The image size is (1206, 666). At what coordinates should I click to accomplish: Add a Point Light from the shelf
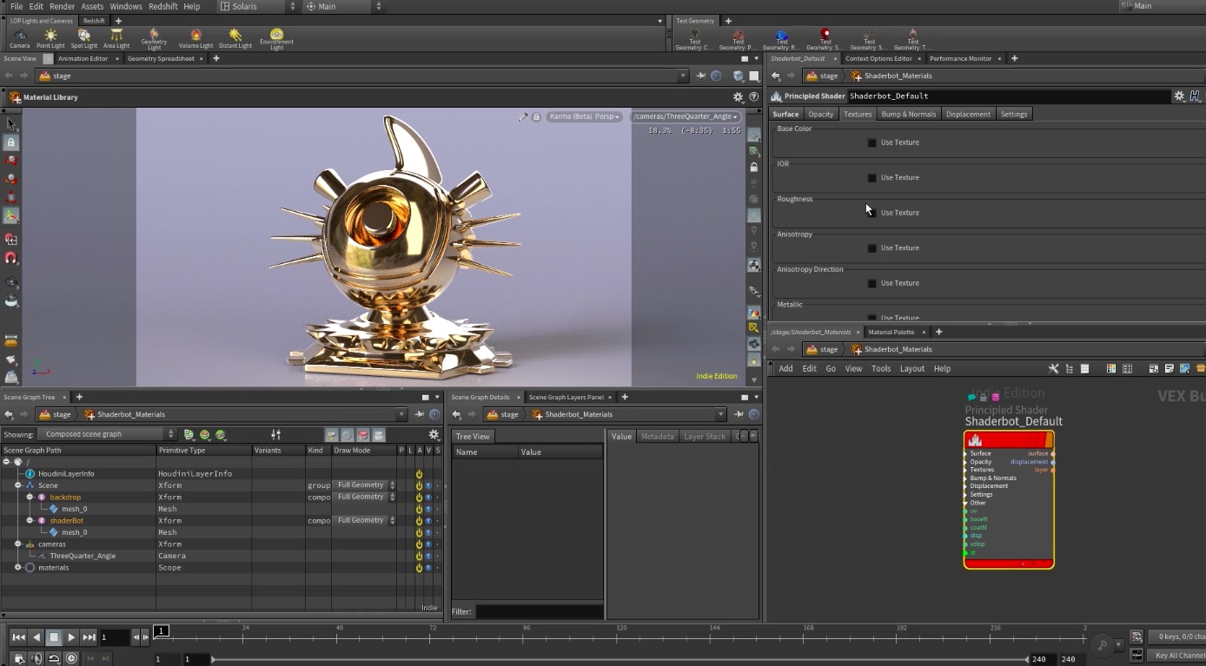click(50, 38)
